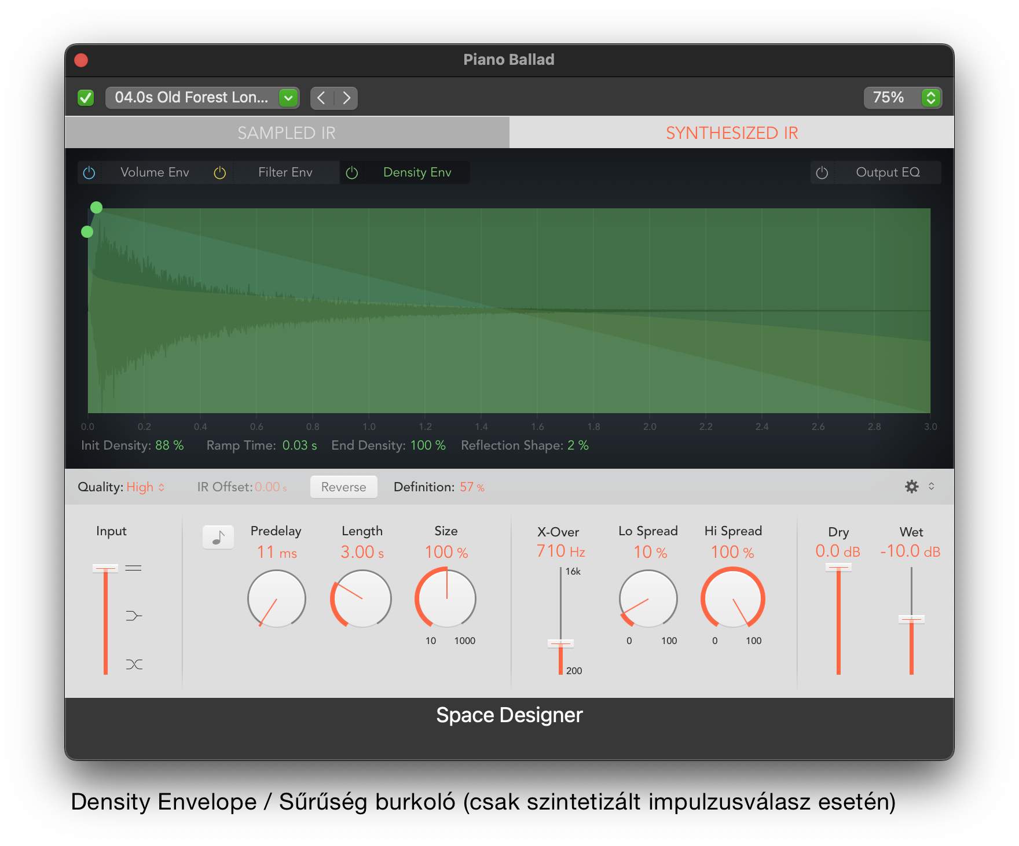This screenshot has height=846, width=1019.
Task: Toggle the plug-in bypass green checkbox
Action: (86, 98)
